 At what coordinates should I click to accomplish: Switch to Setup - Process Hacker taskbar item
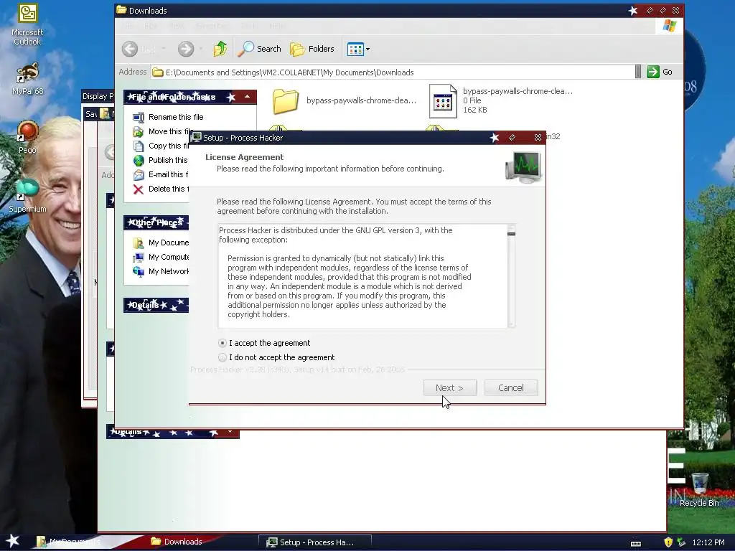click(315, 542)
